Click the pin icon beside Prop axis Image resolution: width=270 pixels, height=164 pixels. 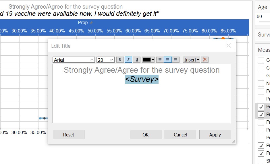click(91, 23)
